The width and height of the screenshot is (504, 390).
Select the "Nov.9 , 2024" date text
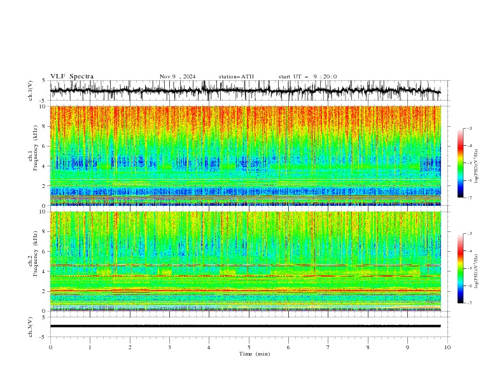click(x=178, y=76)
